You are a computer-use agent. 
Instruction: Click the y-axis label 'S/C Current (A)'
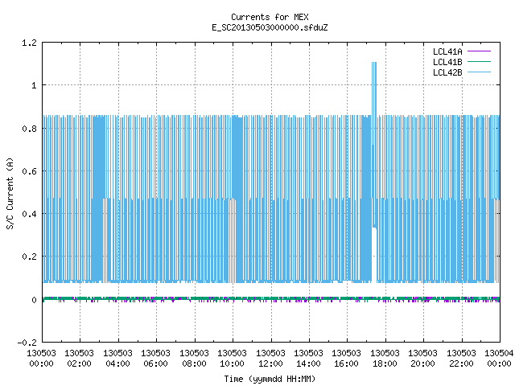(x=10, y=193)
